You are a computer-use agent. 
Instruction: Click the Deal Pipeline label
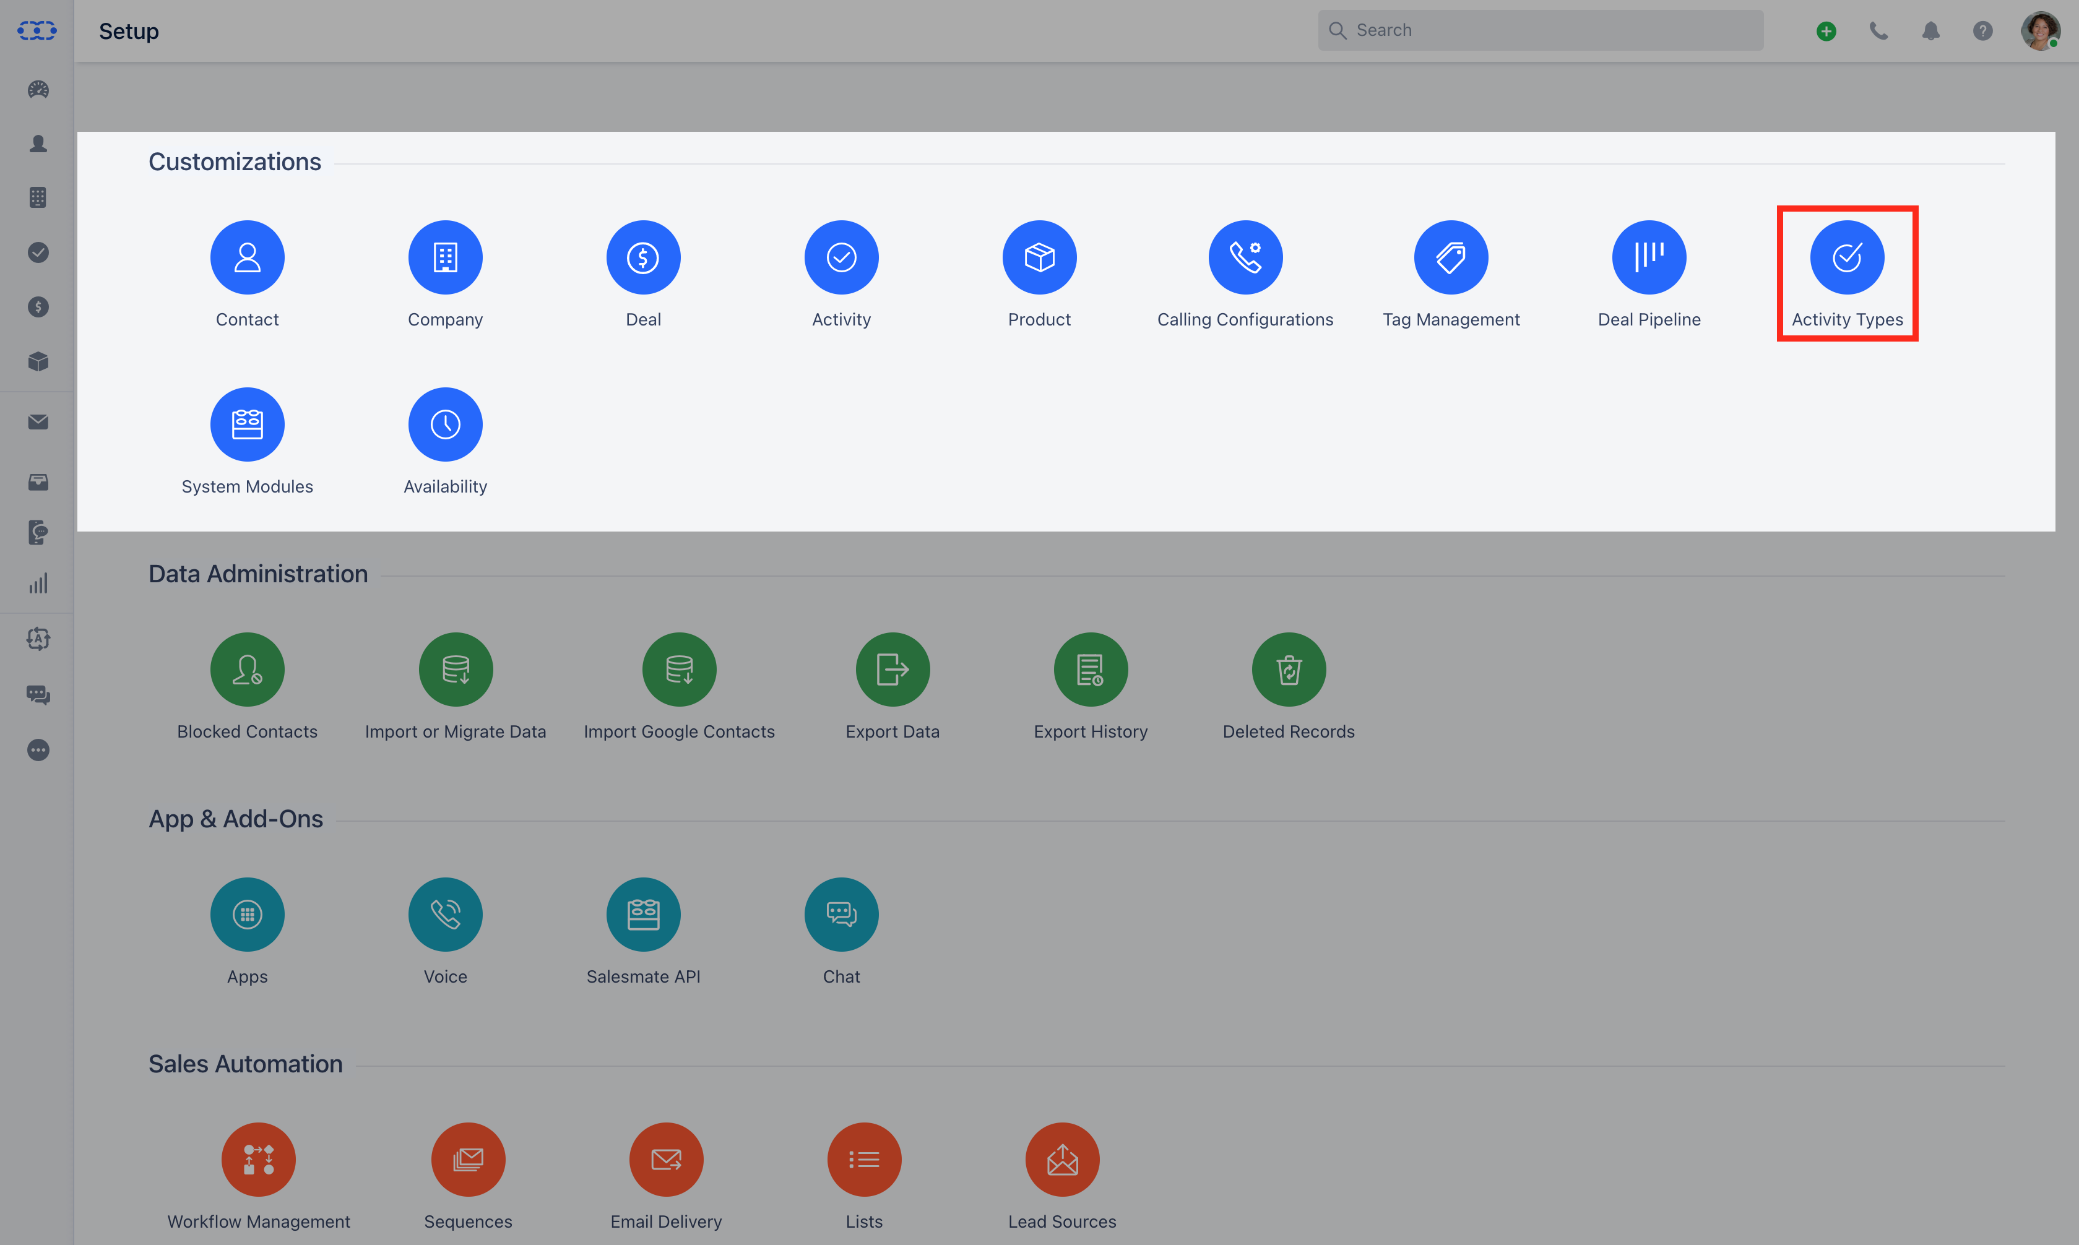(1649, 320)
